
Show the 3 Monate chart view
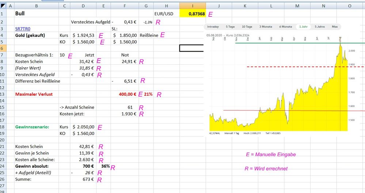click(266, 27)
